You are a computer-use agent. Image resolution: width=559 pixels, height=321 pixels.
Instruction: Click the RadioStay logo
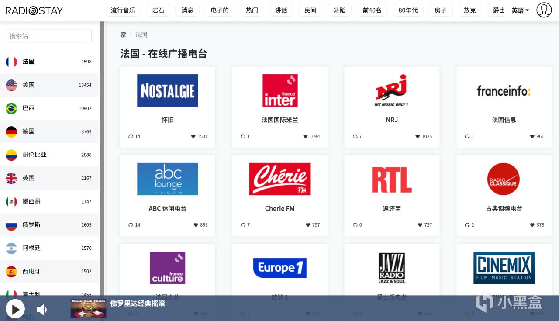click(34, 10)
